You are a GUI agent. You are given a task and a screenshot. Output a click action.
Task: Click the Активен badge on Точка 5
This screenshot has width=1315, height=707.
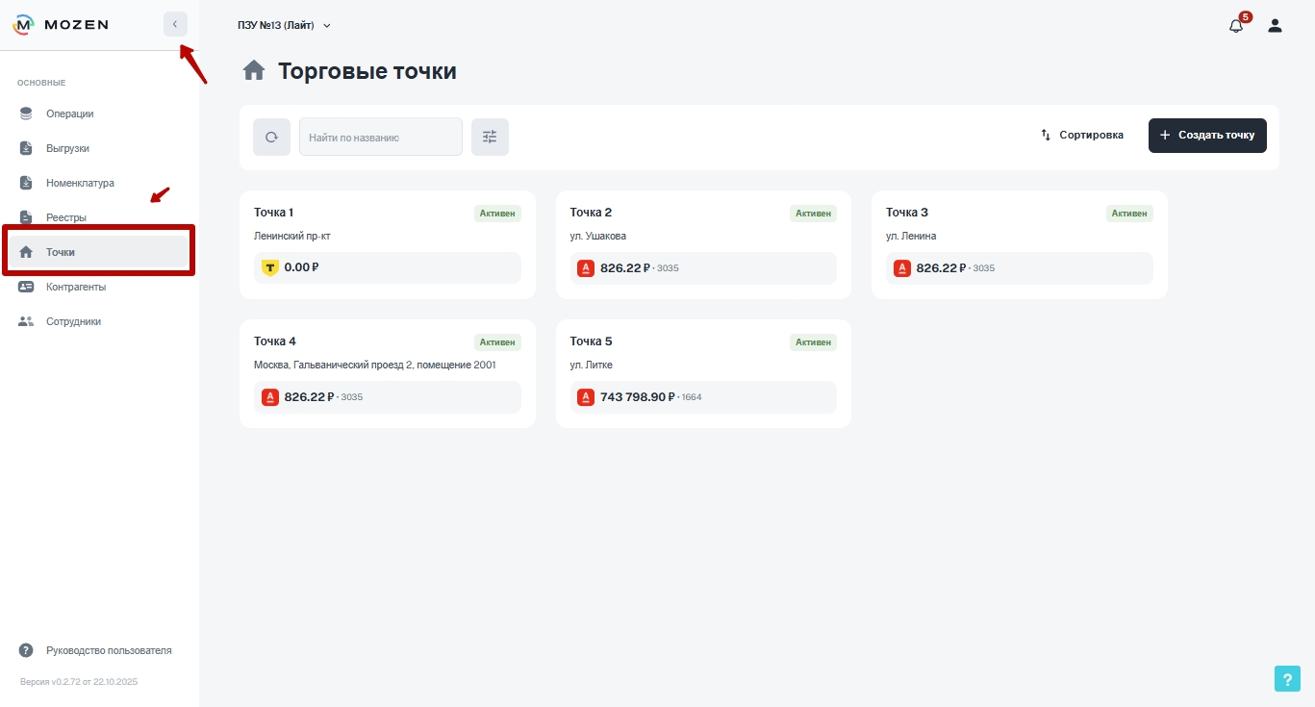[x=814, y=342]
